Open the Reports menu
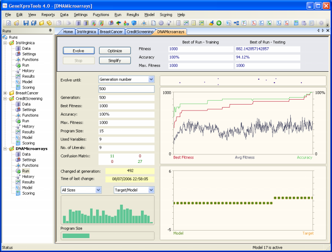Viewport: 332px width, 252px height. 48,14
